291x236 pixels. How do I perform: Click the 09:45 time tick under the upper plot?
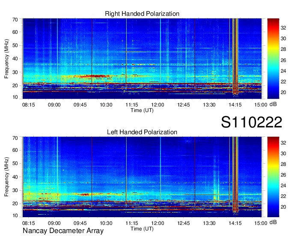pos(80,105)
